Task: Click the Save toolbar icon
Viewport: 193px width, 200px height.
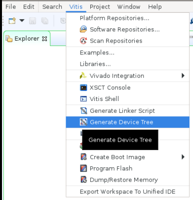Action: (x=33, y=21)
